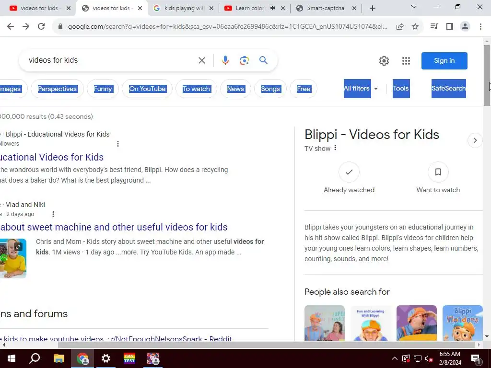The height and width of the screenshot is (368, 491).
Task: Clear the search box text
Action: 202,60
